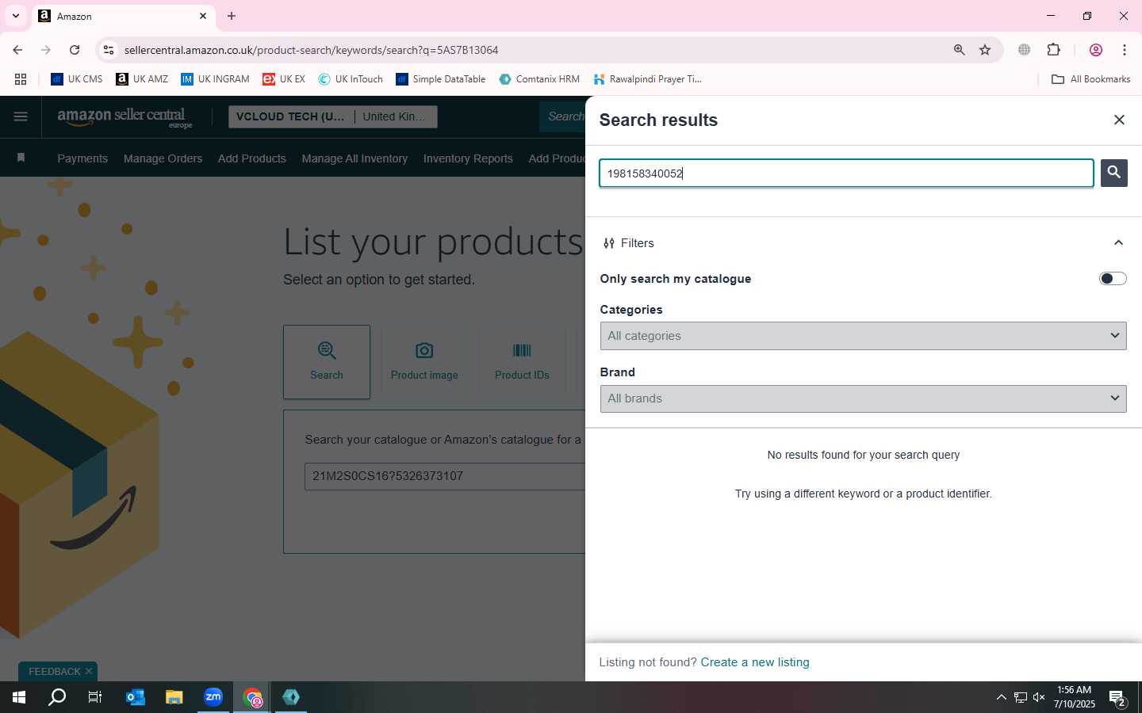Open Manage All Inventory
Viewport: 1142px width, 713px height.
354,158
